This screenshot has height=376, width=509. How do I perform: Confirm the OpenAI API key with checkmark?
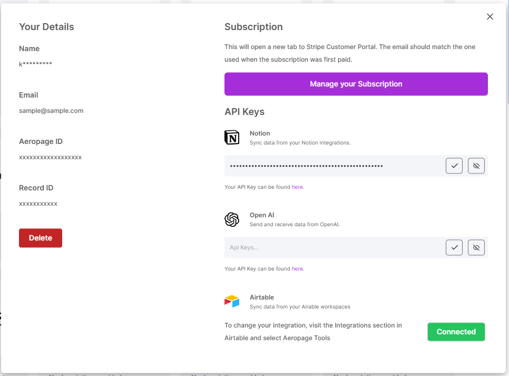click(x=454, y=247)
